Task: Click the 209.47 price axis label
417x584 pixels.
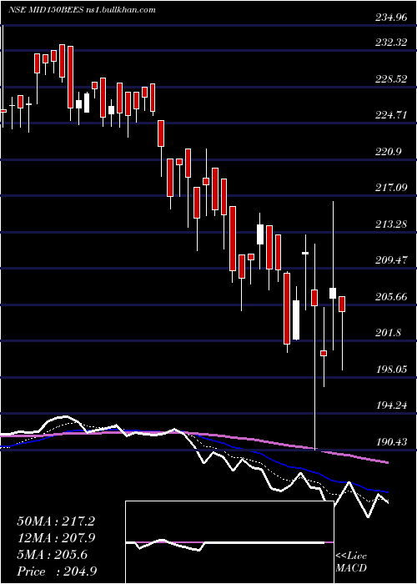Action: point(390,260)
